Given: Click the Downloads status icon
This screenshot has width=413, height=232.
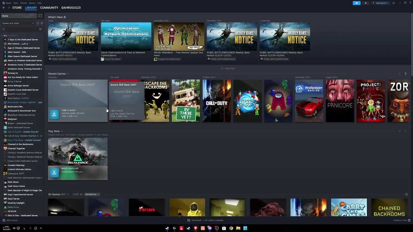Looking at the screenshot, I should tap(189, 220).
